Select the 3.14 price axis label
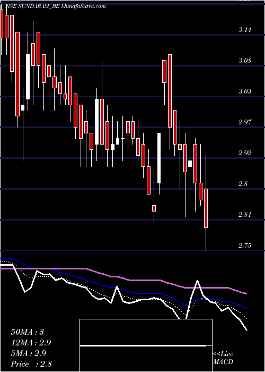 (x=245, y=30)
